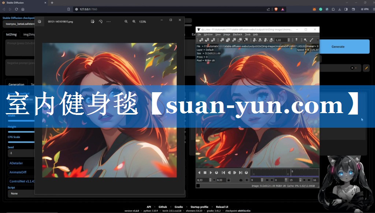Open the View menu in djv_view

tap(218, 34)
